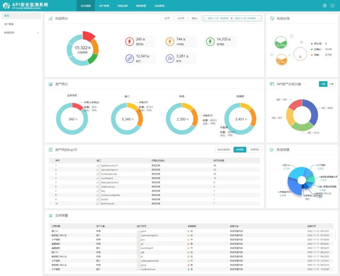Switch to the 账号风险 tab

point(255,149)
